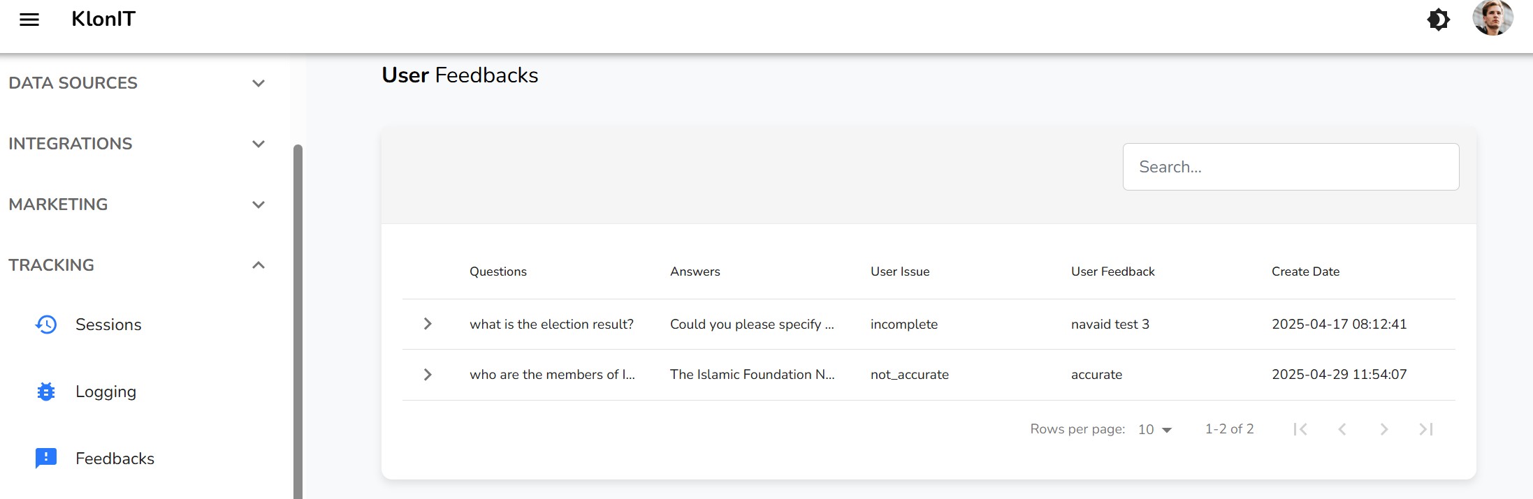
Task: Open the user profile avatar
Action: [1492, 18]
